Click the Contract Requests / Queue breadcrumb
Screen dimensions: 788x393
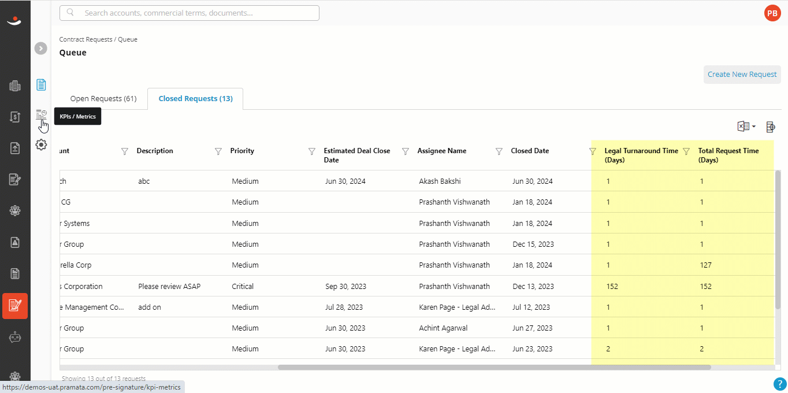point(98,39)
